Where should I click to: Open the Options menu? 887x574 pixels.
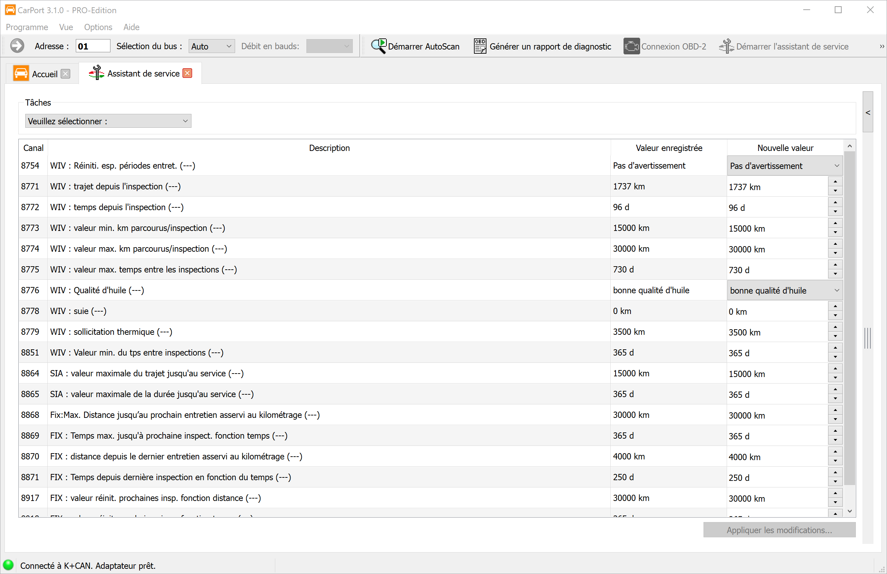(98, 27)
